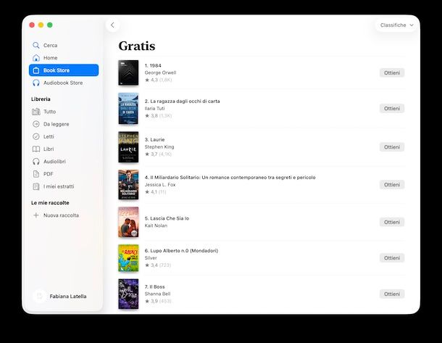Image resolution: width=442 pixels, height=343 pixels.
Task: Click Ottieni for Lupo Alberto n.0
Action: pos(392,258)
